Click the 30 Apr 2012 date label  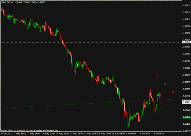pos(6,134)
